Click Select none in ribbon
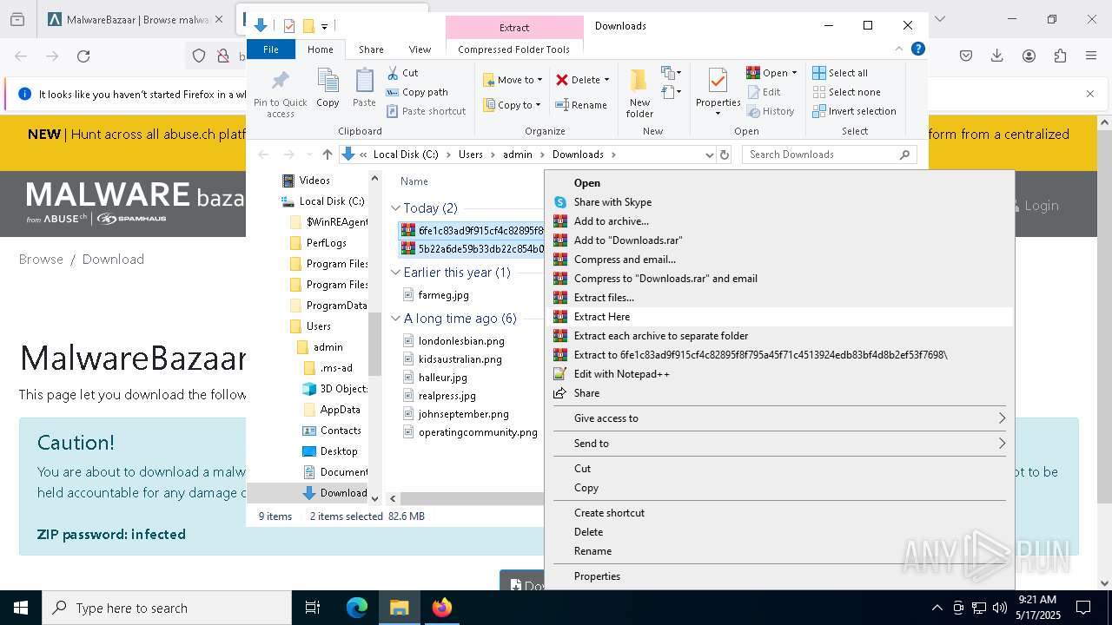1112x625 pixels. click(x=847, y=92)
